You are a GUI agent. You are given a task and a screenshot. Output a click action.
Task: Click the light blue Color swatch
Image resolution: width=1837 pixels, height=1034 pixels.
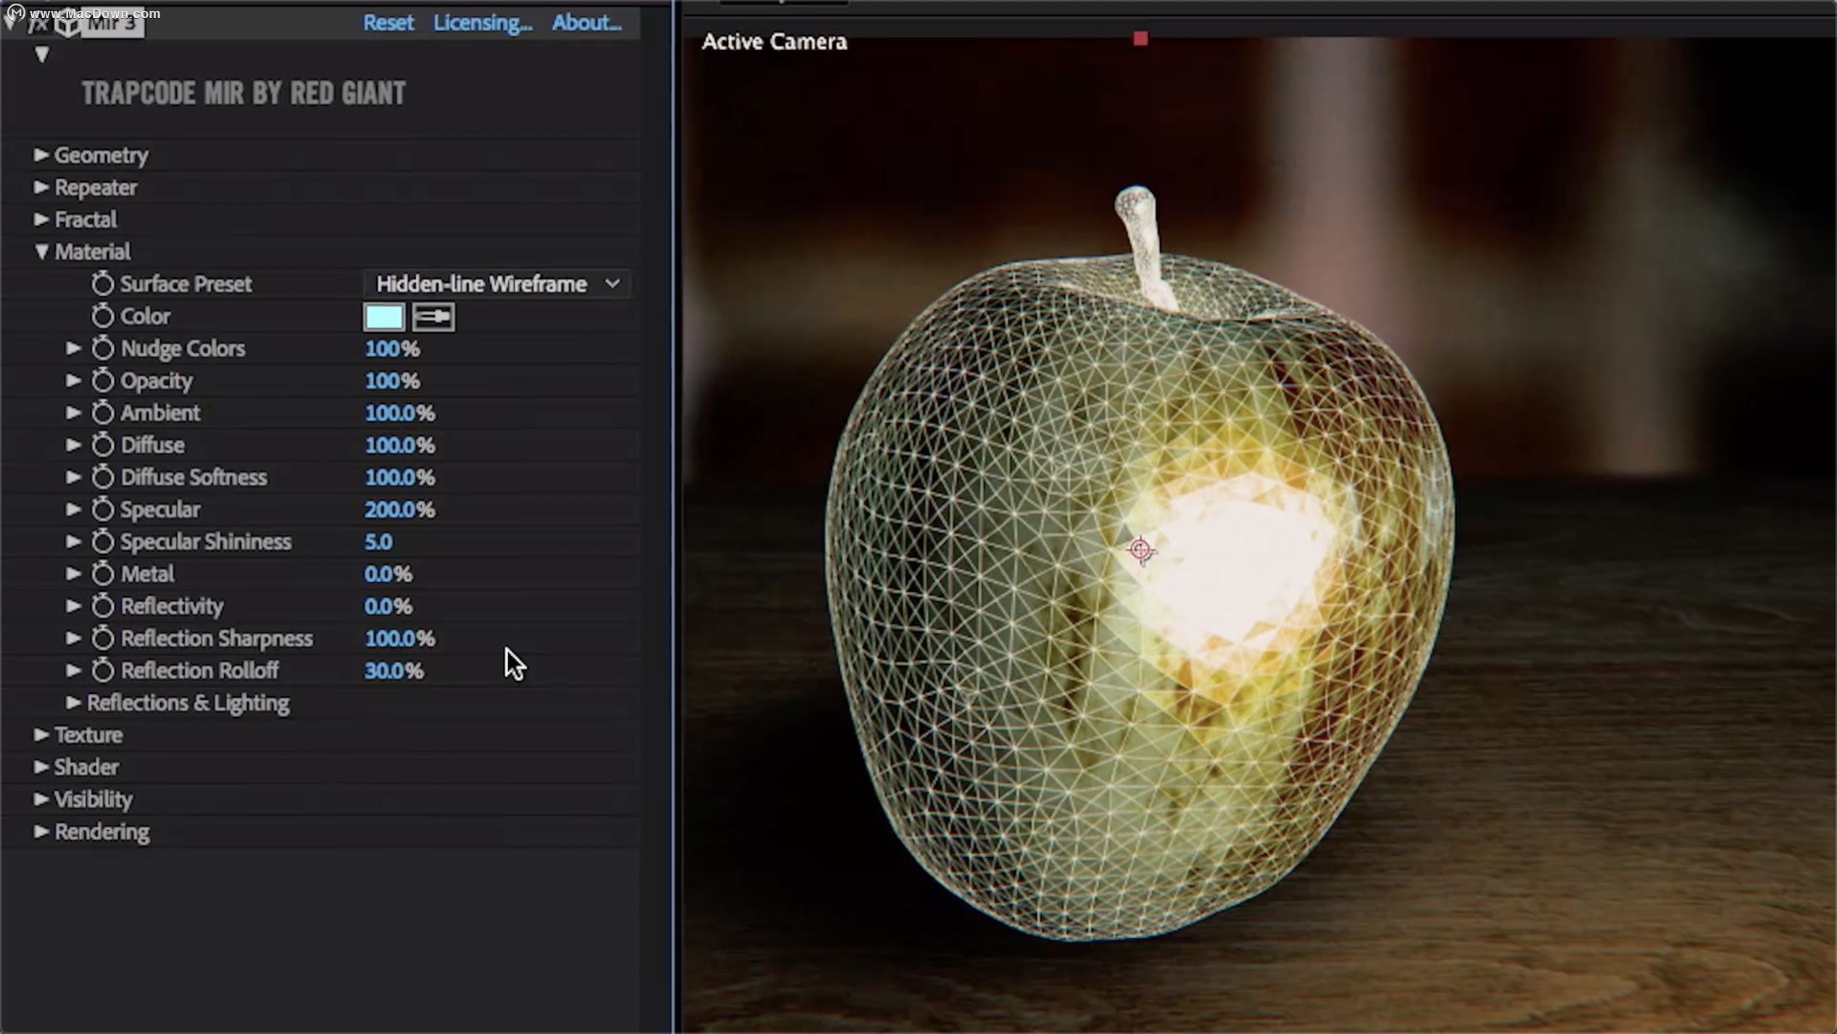(x=383, y=317)
